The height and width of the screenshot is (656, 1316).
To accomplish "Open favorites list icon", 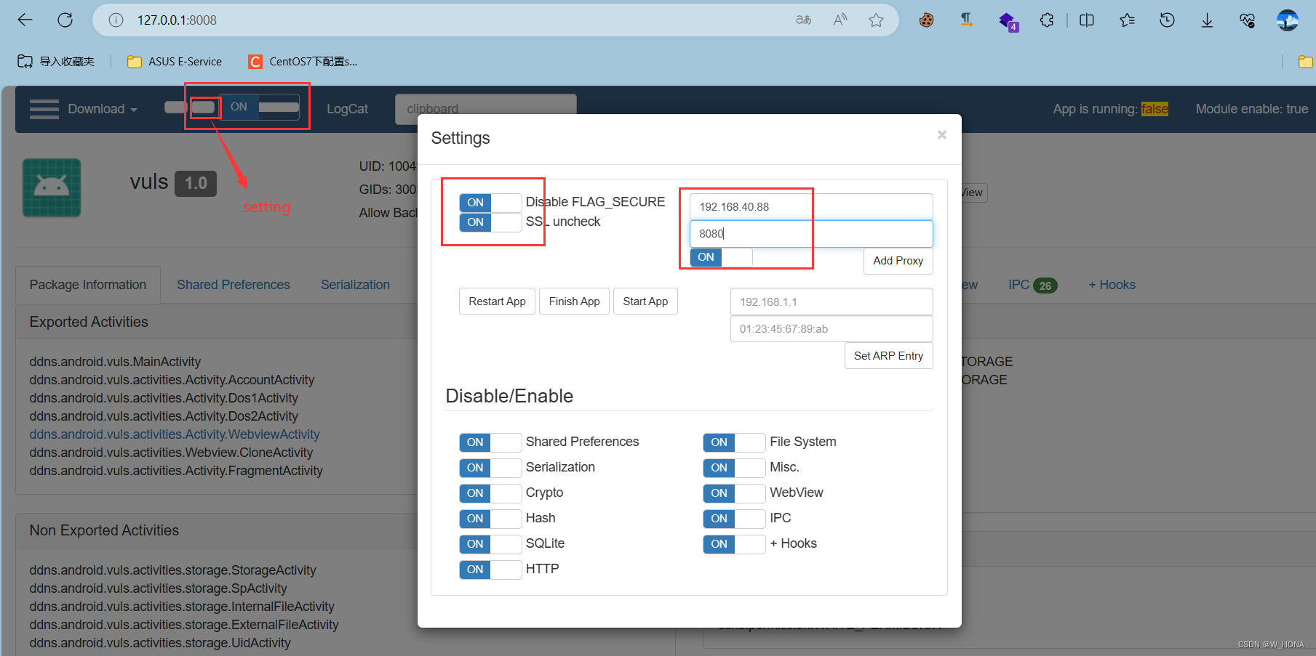I will (x=1127, y=20).
